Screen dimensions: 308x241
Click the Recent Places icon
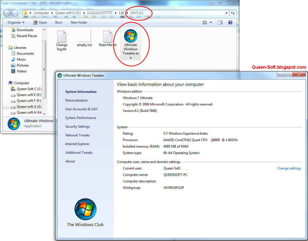point(13,36)
